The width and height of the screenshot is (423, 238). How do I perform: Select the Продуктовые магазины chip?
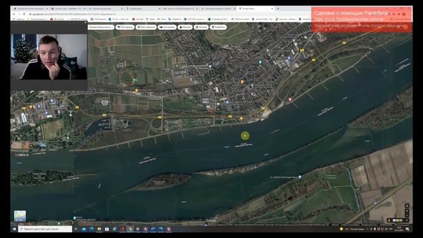pos(101,27)
